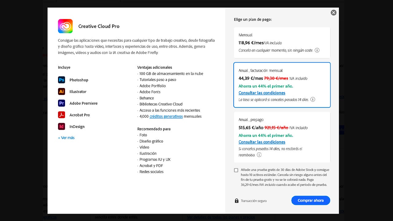The width and height of the screenshot is (393, 221).
Task: Click the Acrobat Pro app icon
Action: 61,115
